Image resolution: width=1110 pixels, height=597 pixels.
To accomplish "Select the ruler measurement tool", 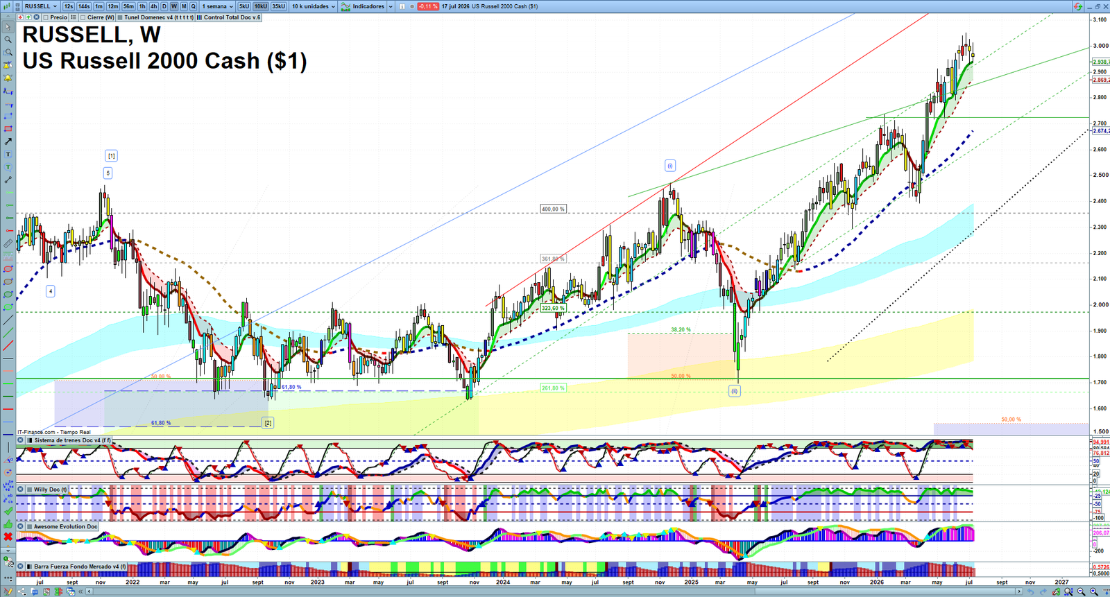I will coord(8,243).
